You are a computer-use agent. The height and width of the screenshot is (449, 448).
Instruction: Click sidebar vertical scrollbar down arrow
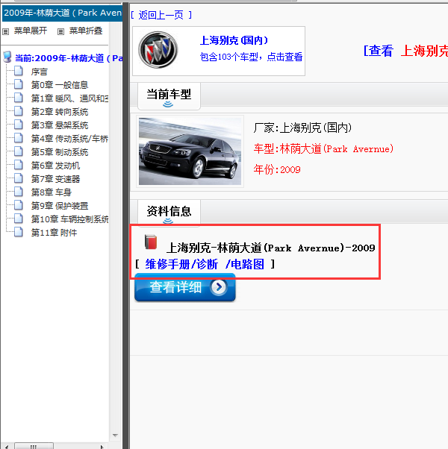[115, 436]
